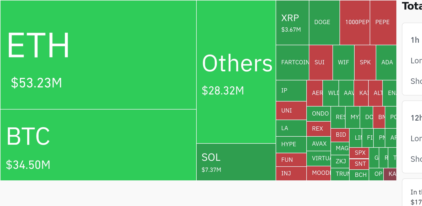
Task: Click the red 1000PEPE tile
Action: (x=355, y=23)
